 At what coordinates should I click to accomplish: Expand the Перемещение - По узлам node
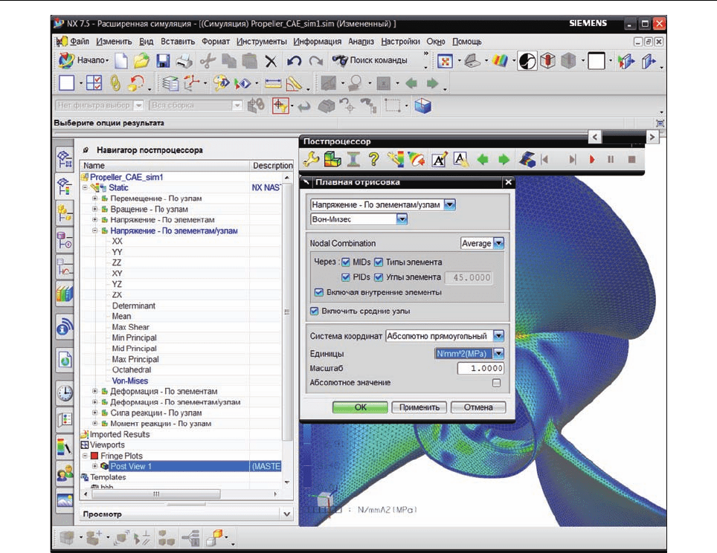94,198
